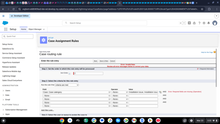
Task: Click the Add Filter Logic link
Action: [x=47, y=110]
